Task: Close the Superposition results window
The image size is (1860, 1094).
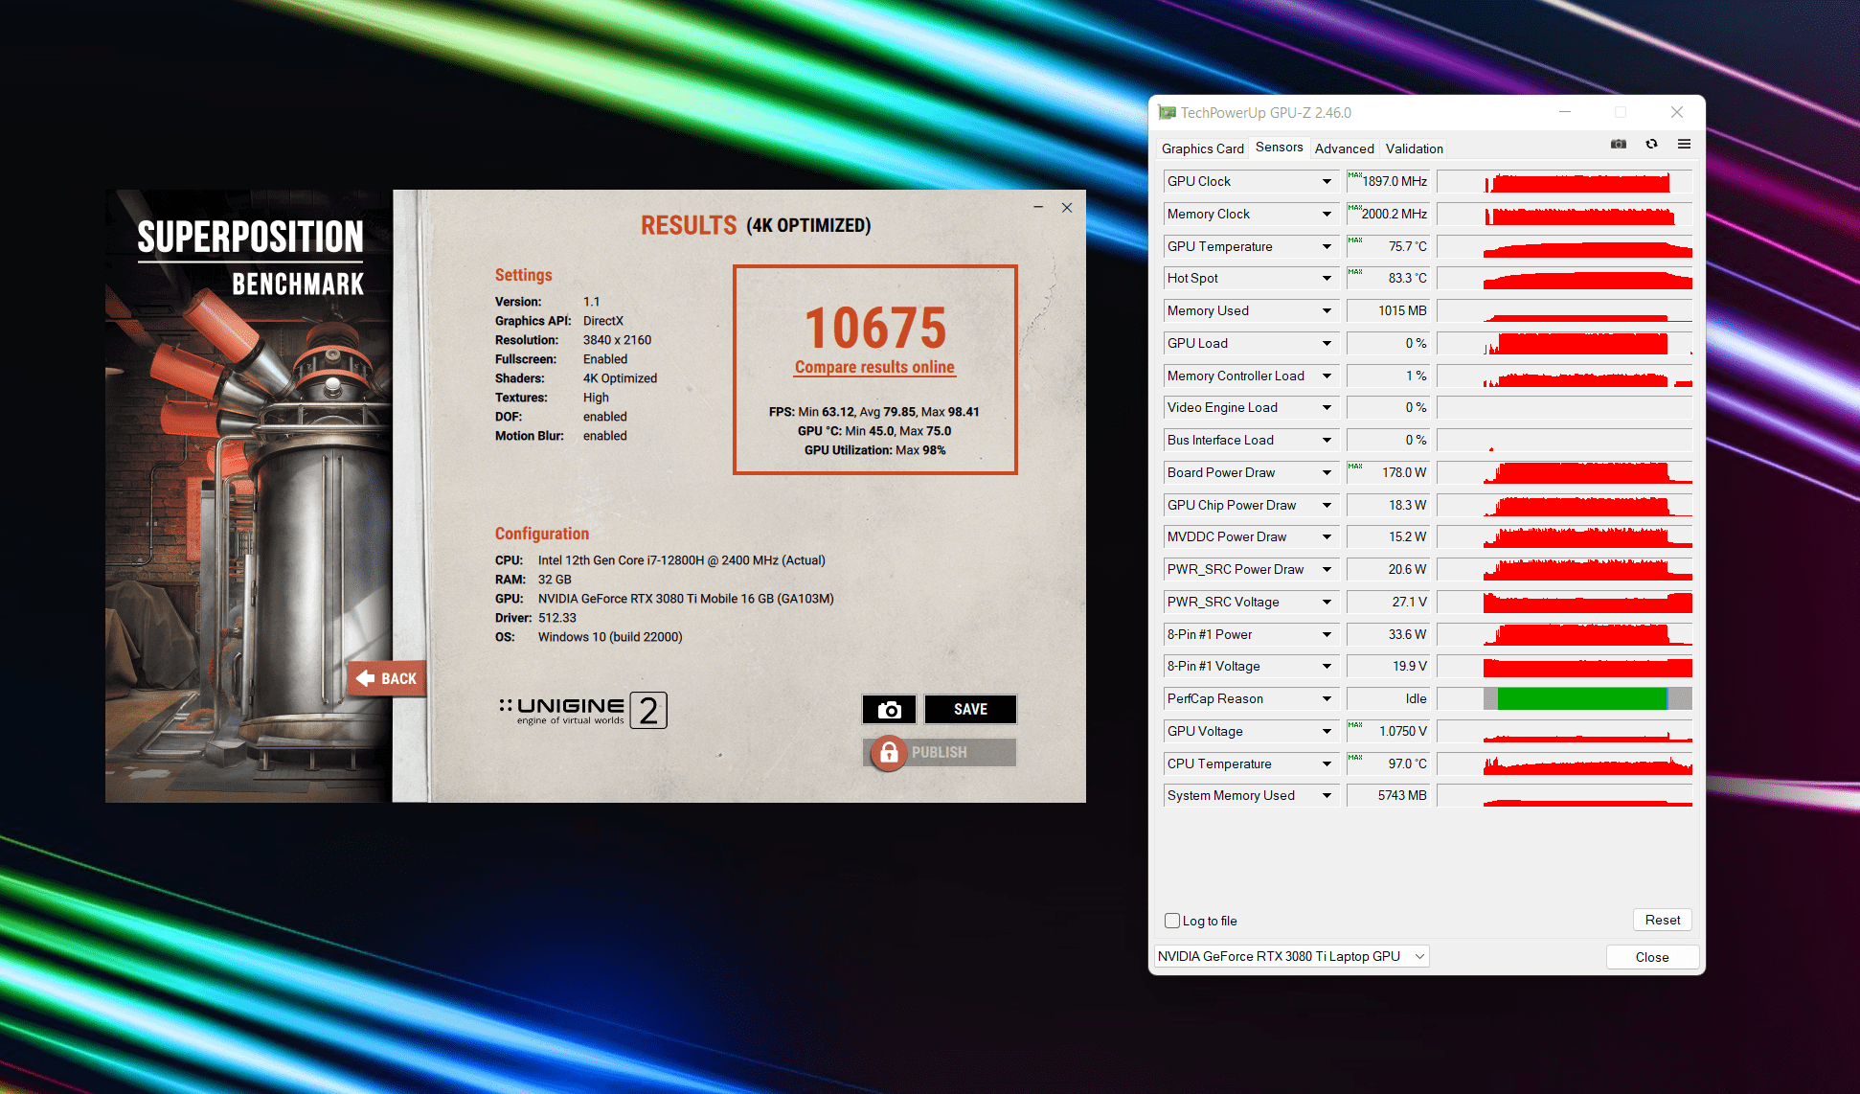Action: click(1067, 207)
